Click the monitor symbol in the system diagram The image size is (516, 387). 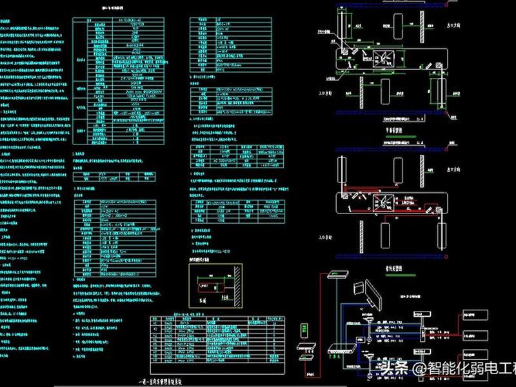(373, 295)
